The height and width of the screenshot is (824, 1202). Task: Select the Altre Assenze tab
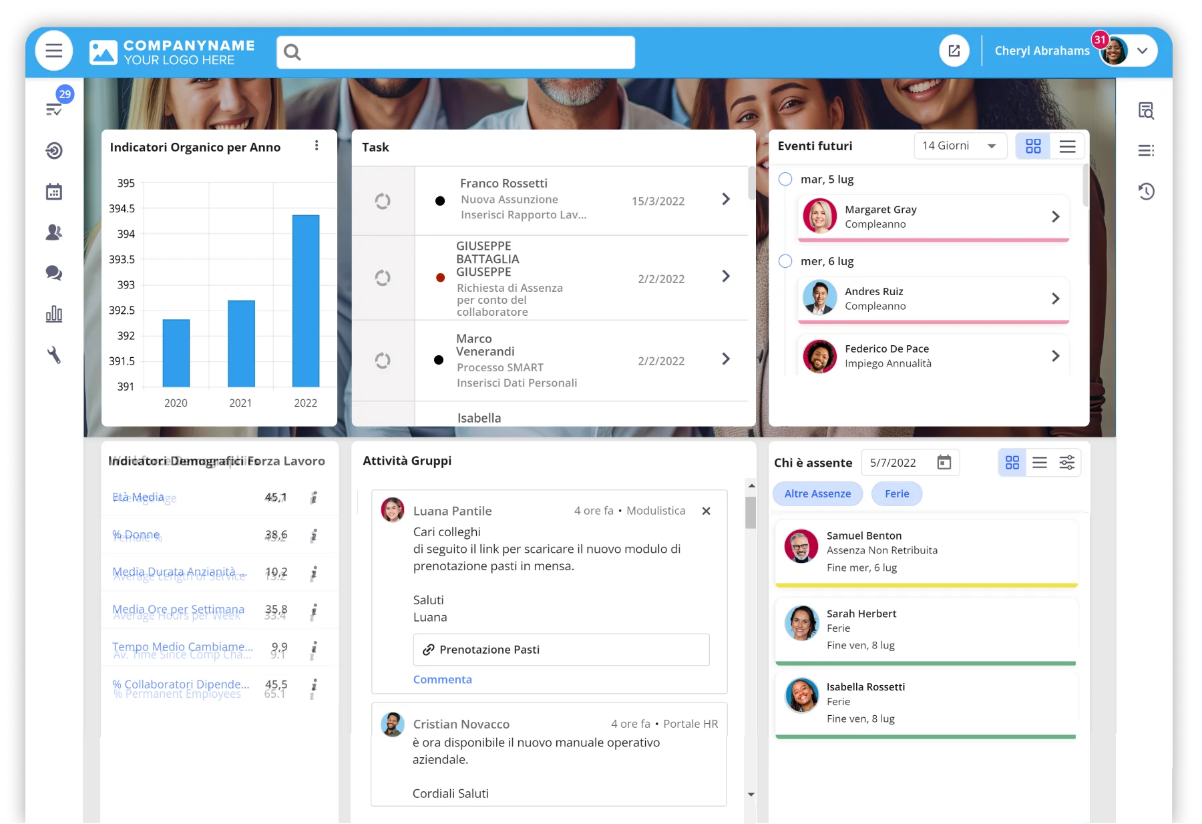(817, 493)
